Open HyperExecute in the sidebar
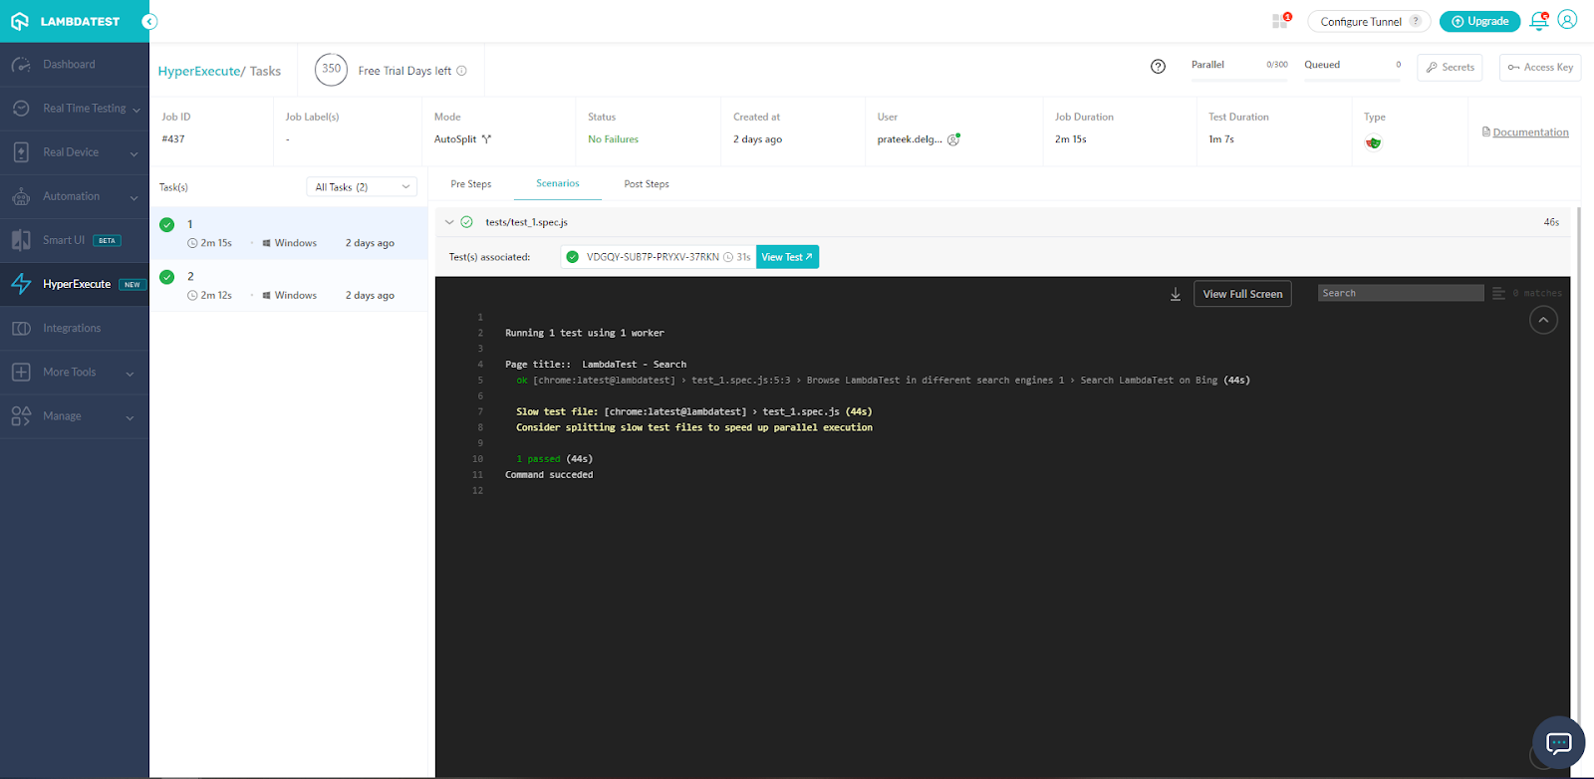 click(75, 284)
